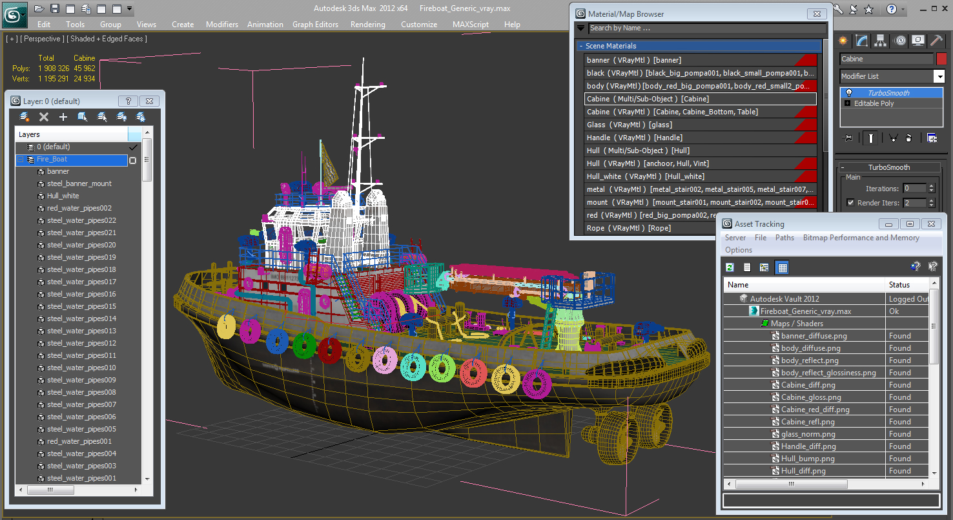Click Hide/Unhide All Layers icon
Image resolution: width=953 pixels, height=520 pixels.
click(121, 117)
